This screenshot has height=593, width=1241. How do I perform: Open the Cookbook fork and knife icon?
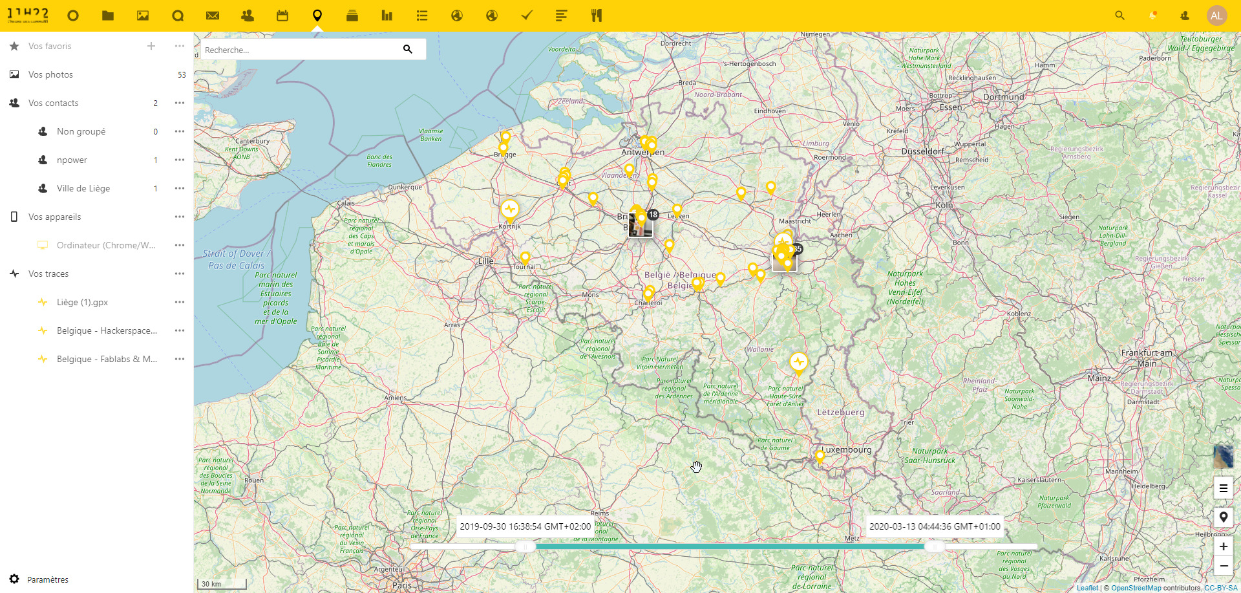click(597, 16)
